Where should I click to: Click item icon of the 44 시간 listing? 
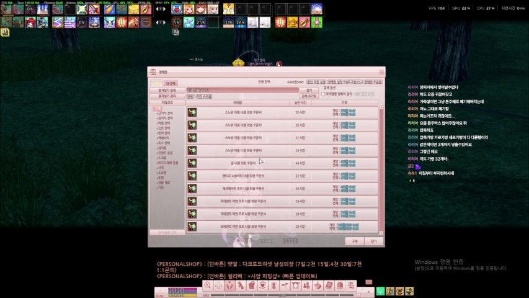click(192, 163)
